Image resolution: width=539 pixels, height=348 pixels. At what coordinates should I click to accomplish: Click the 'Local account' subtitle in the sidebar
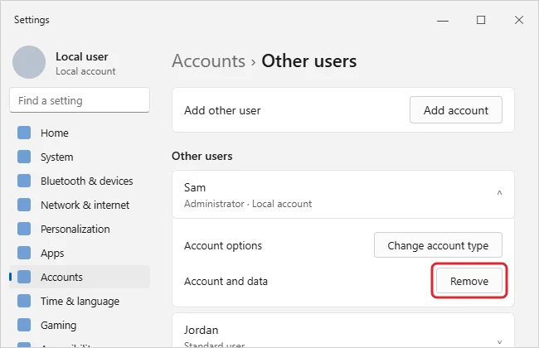[85, 71]
